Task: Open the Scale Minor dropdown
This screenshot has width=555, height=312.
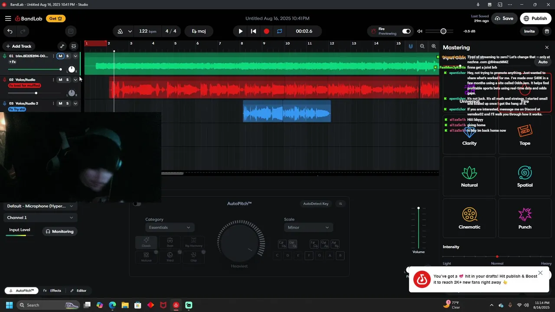Action: 308,227
